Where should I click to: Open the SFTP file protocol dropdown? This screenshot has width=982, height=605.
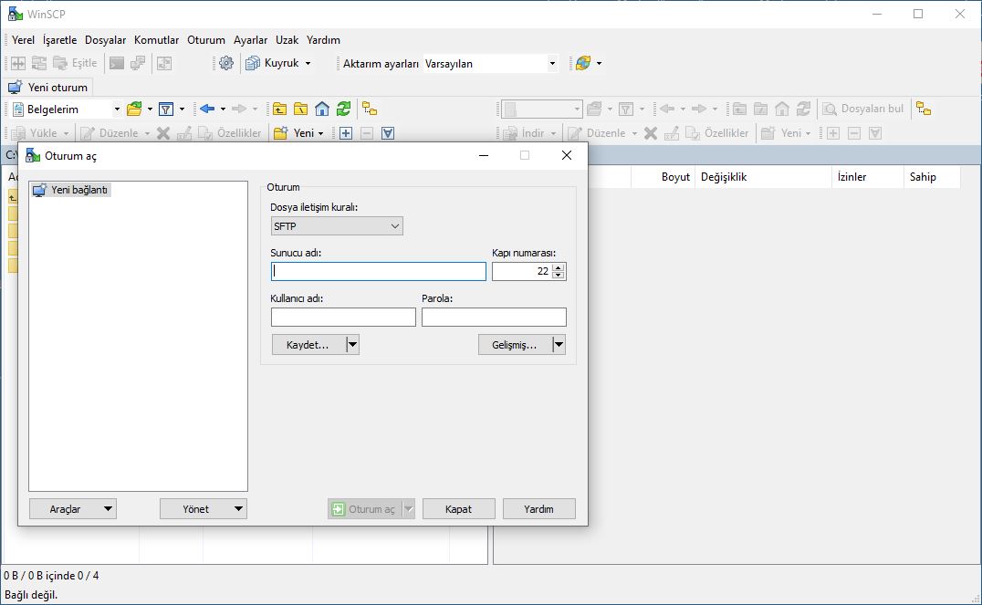coord(337,226)
